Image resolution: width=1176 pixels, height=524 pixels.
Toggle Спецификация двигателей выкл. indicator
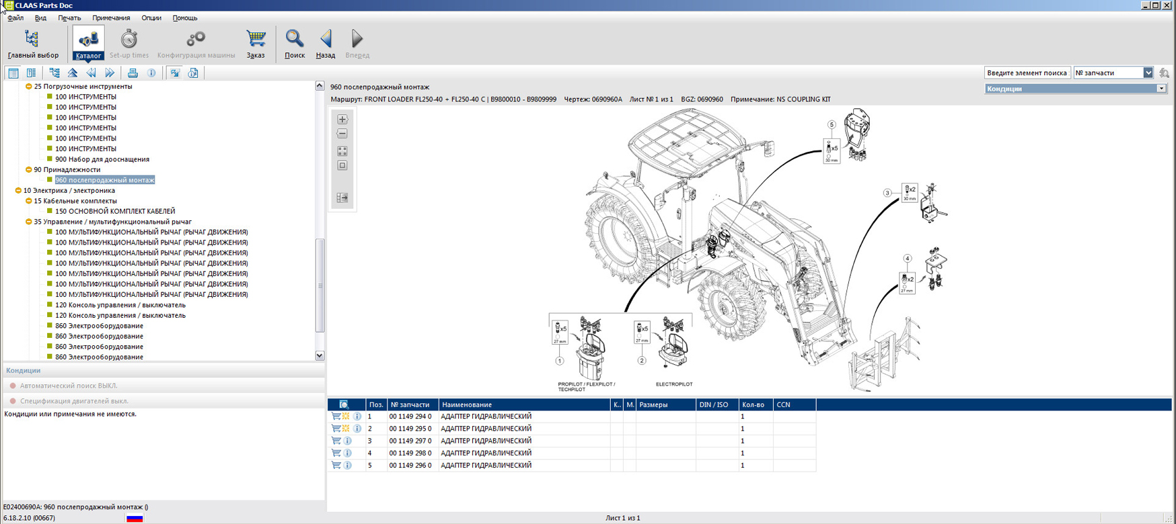(x=13, y=401)
